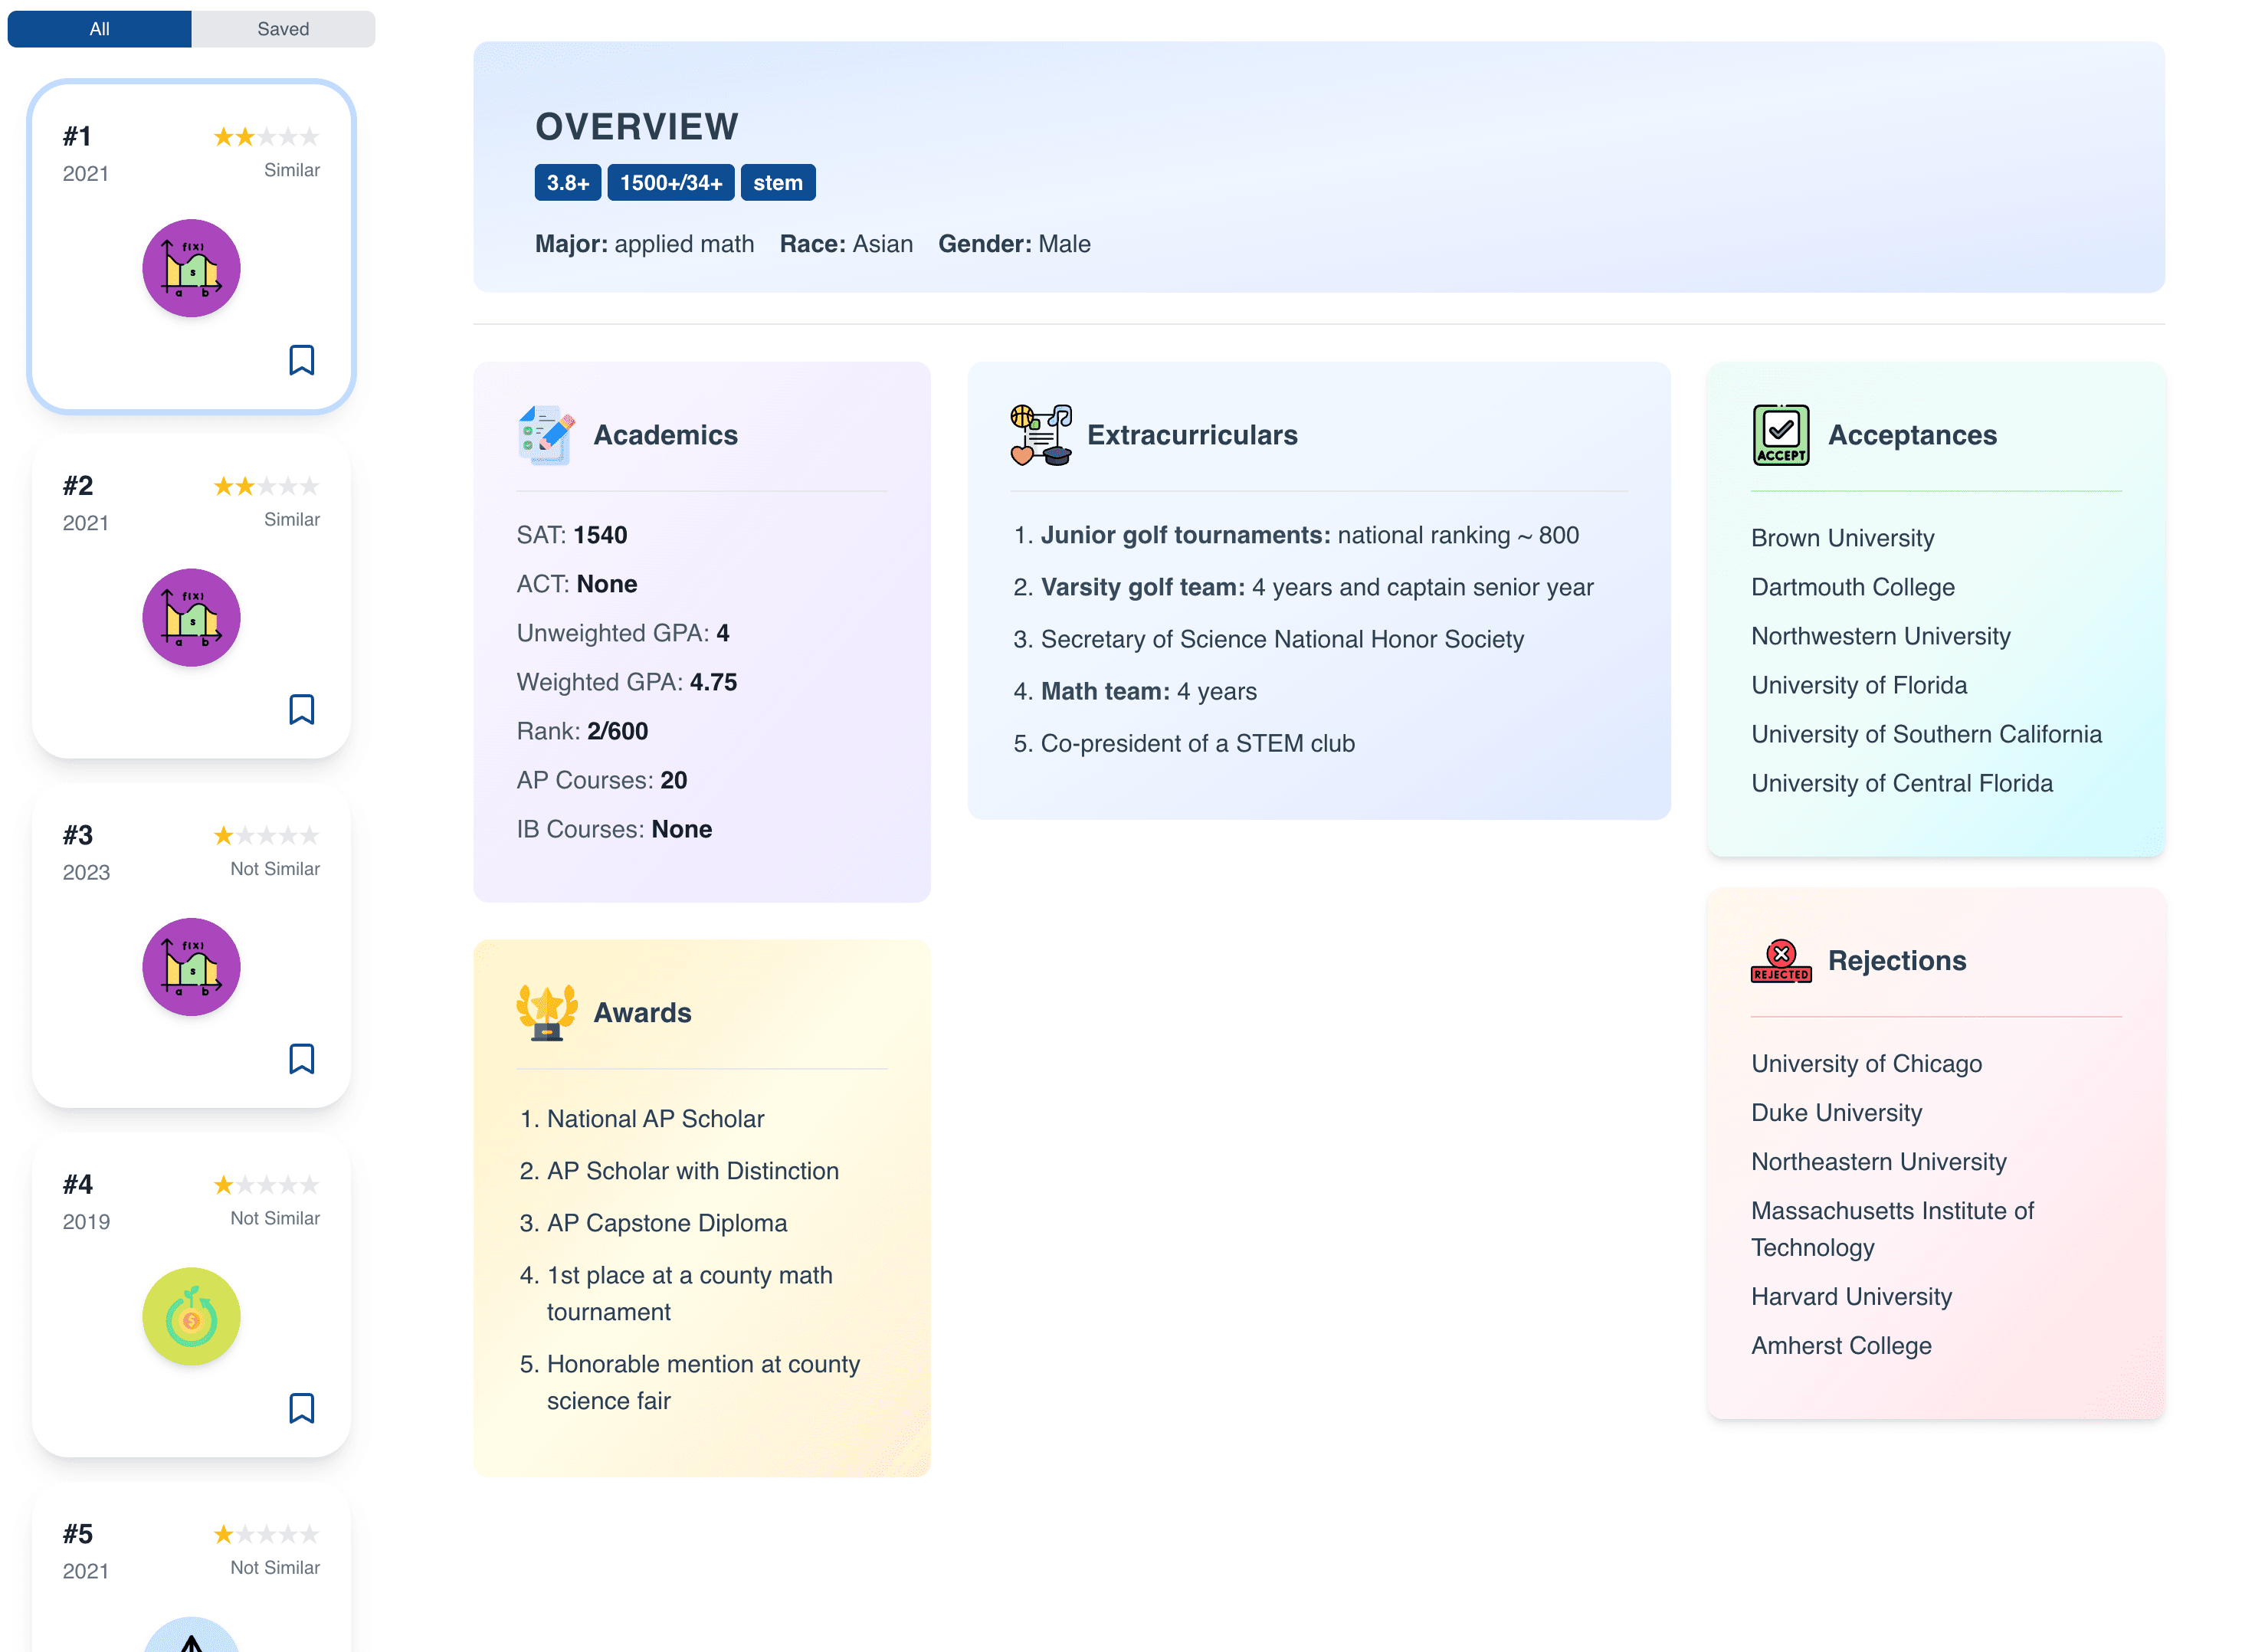
Task: Click the OVERVIEW heading
Action: pyautogui.click(x=637, y=127)
